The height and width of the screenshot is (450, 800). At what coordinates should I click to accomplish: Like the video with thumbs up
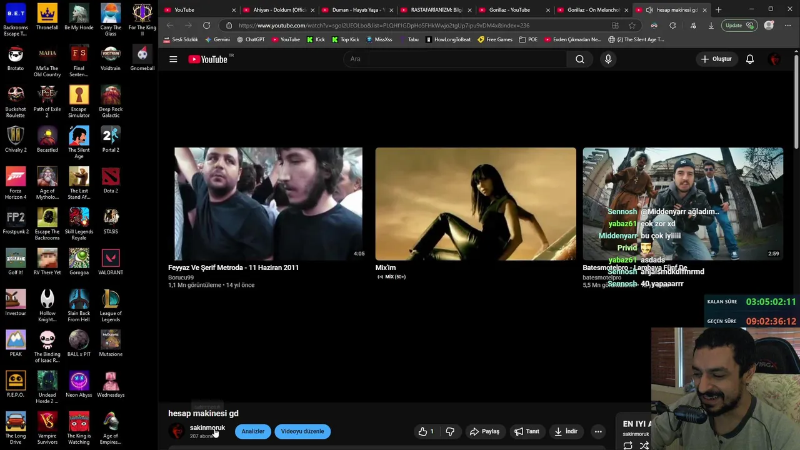[x=426, y=431]
